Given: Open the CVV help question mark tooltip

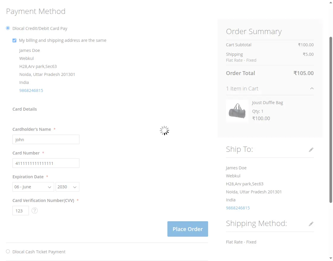Looking at the screenshot, I should 34,211.
